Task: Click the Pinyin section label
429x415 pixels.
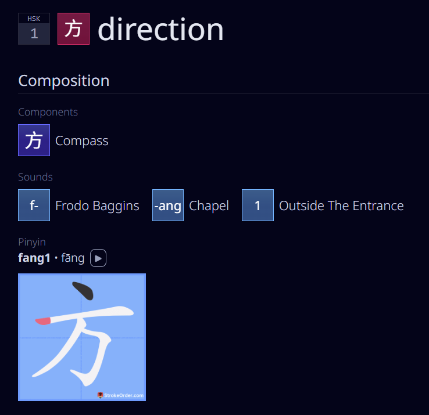Action: (x=32, y=242)
